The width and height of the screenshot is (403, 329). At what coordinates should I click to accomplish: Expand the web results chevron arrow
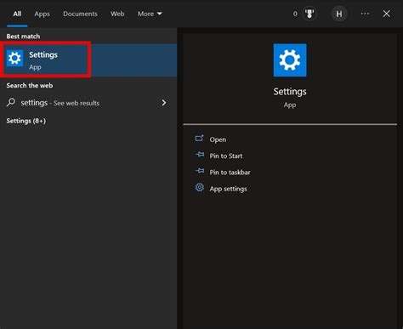(x=164, y=103)
